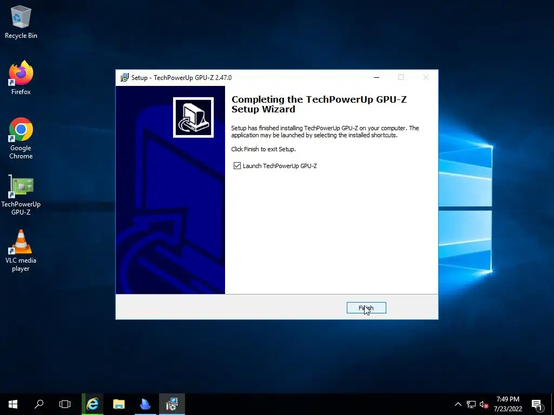Open the Action Center notifications icon
Screen dimensions: 554x415
[537, 404]
